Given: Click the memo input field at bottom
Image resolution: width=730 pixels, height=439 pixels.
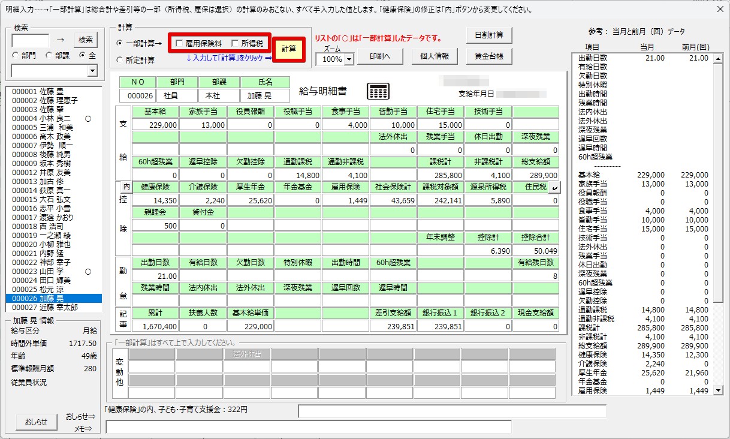Looking at the screenshot, I should [309, 426].
